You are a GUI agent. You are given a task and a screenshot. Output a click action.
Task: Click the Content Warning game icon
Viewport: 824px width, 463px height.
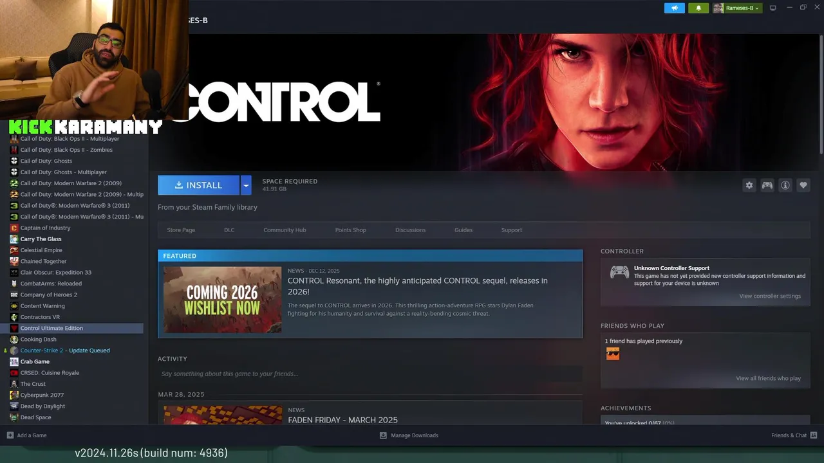click(x=14, y=305)
